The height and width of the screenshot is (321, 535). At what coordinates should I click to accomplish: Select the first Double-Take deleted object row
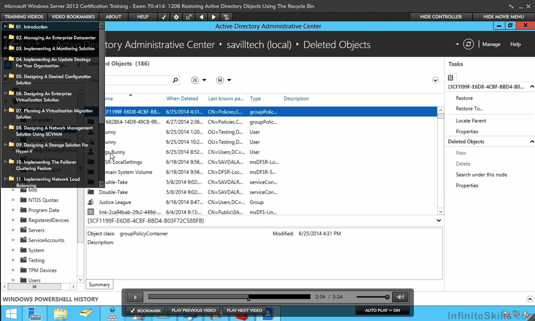[x=261, y=182]
